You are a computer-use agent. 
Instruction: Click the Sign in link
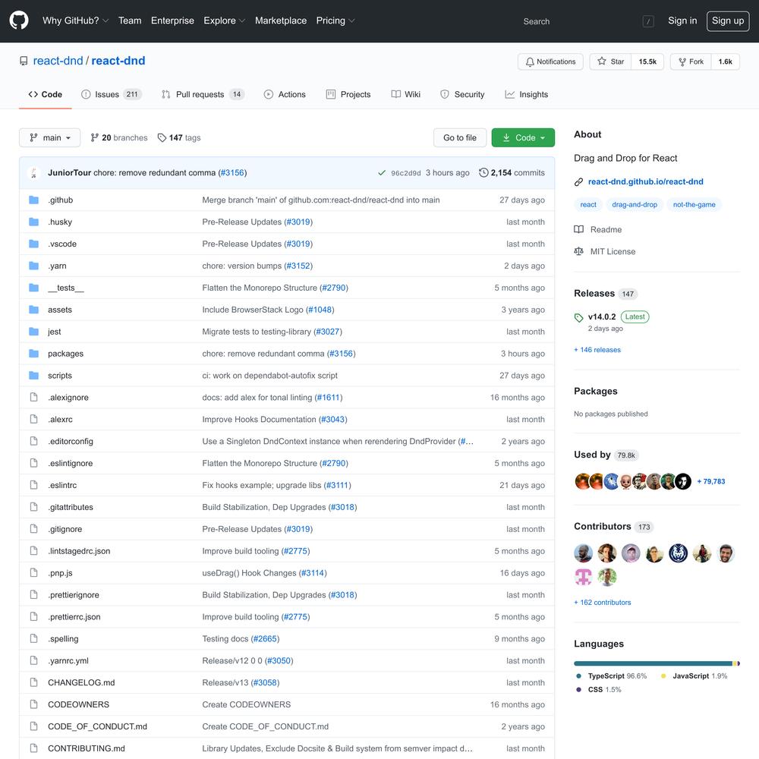pyautogui.click(x=682, y=20)
